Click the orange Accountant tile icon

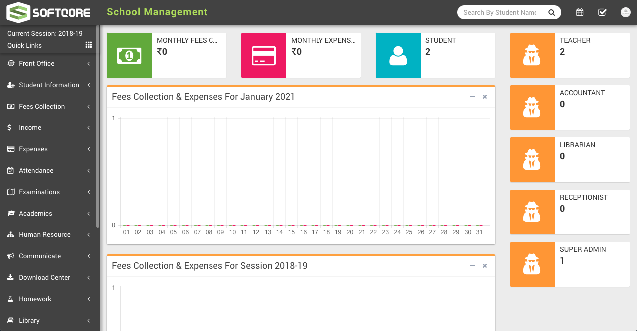[x=532, y=108]
